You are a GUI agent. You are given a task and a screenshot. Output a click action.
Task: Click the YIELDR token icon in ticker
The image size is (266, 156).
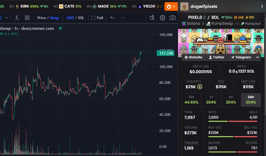[140, 7]
